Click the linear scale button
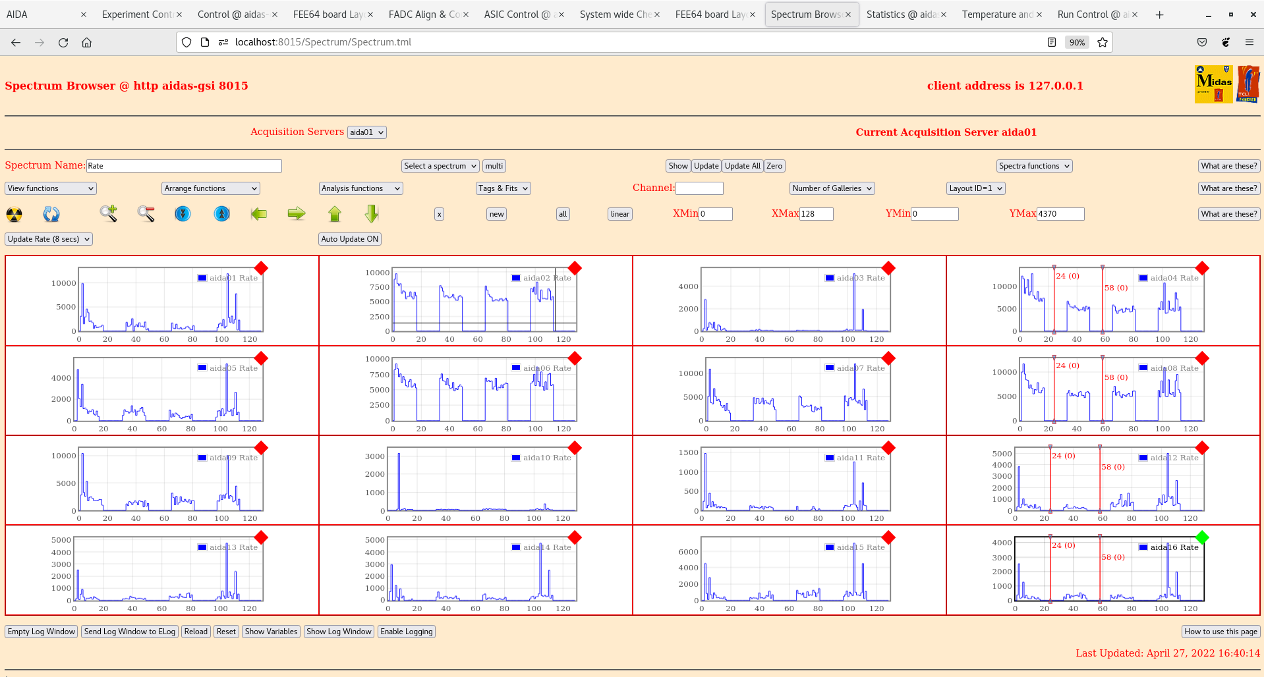The image size is (1264, 677). coord(620,214)
